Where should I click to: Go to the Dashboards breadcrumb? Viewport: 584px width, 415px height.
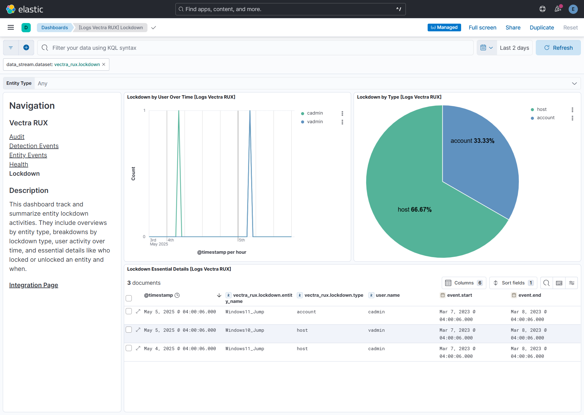click(55, 28)
